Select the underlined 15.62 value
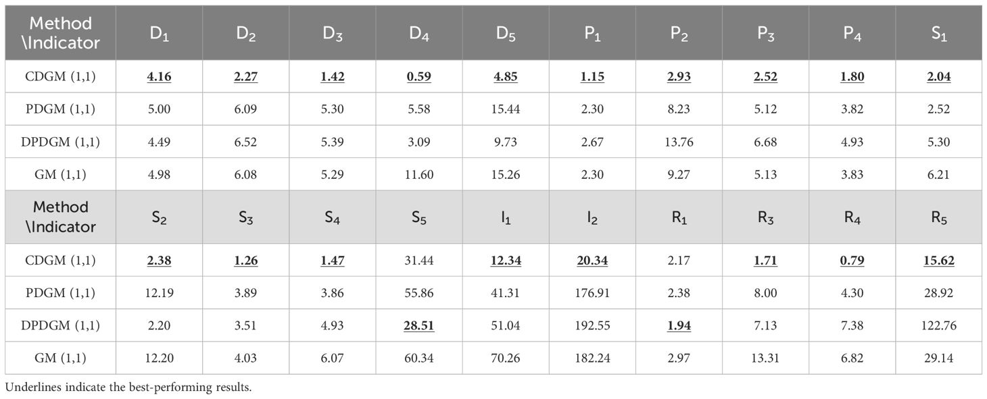Viewport: 987px width, 399px height. point(938,261)
